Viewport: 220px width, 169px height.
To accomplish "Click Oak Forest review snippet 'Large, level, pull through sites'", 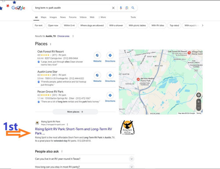I will click(x=62, y=63).
